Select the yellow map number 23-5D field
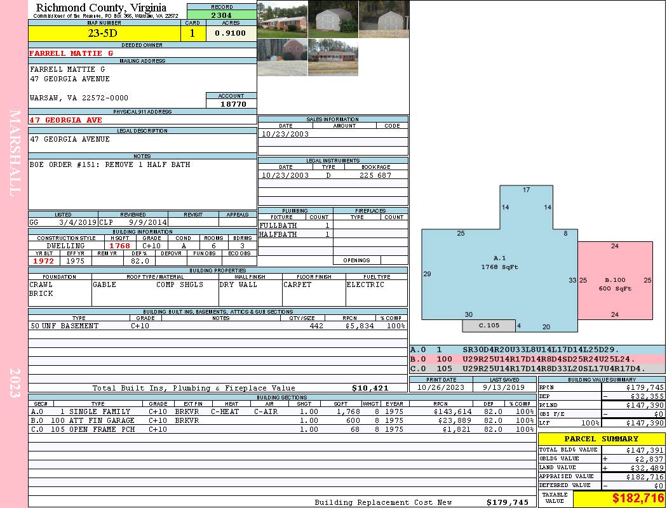This screenshot has width=667, height=508. click(x=104, y=34)
